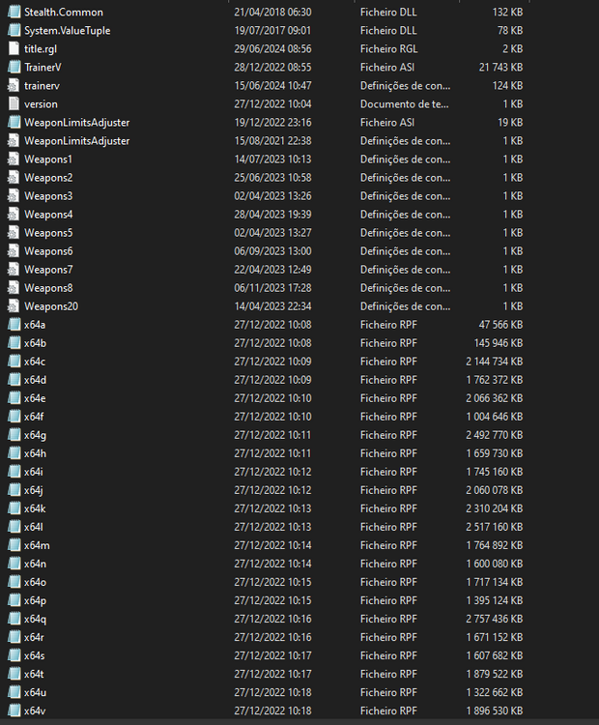
Task: Click the date 19/07/2017 09:01
Action: [272, 31]
